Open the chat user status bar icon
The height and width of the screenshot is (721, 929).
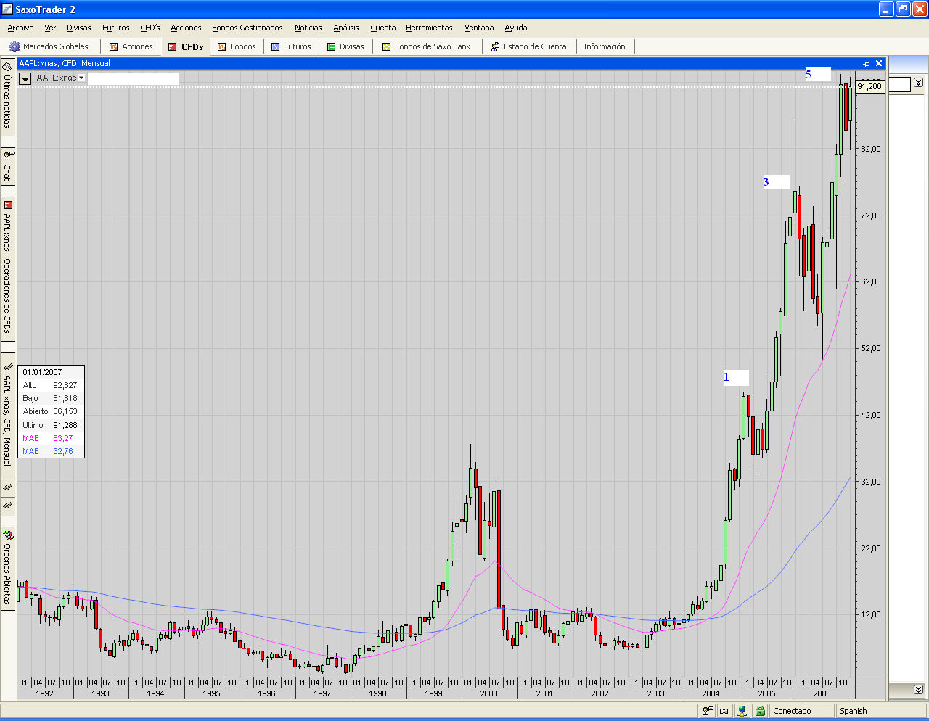tap(708, 711)
